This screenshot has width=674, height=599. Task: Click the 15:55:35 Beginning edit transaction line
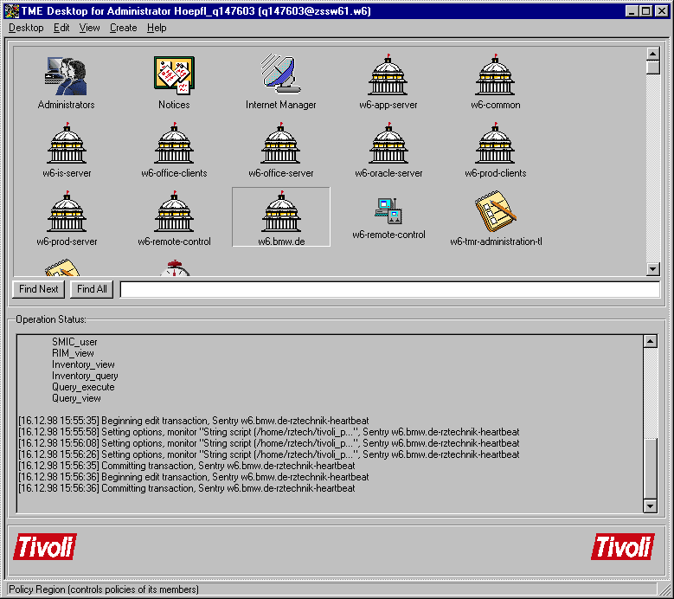pos(194,421)
